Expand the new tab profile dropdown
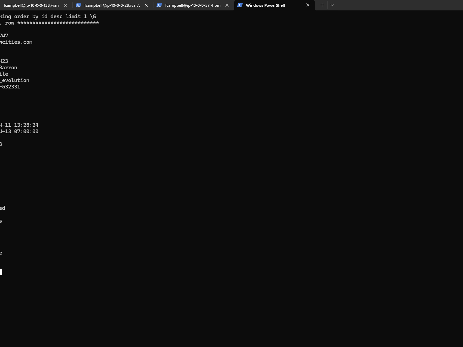Screen dimensions: 463x347 [x=332, y=5]
